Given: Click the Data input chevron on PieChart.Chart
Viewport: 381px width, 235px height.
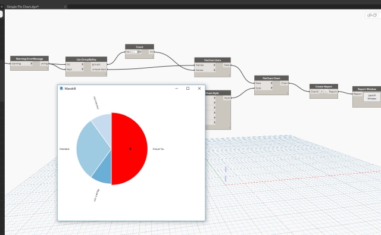Looking at the screenshot, I should coord(271,83).
